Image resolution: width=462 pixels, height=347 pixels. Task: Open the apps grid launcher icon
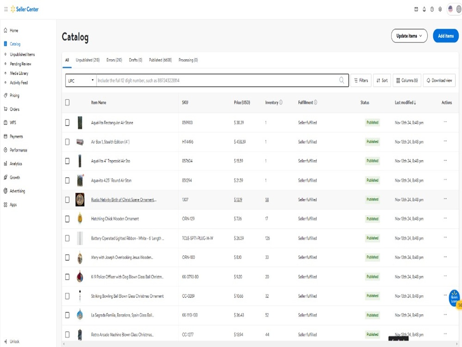6,9
